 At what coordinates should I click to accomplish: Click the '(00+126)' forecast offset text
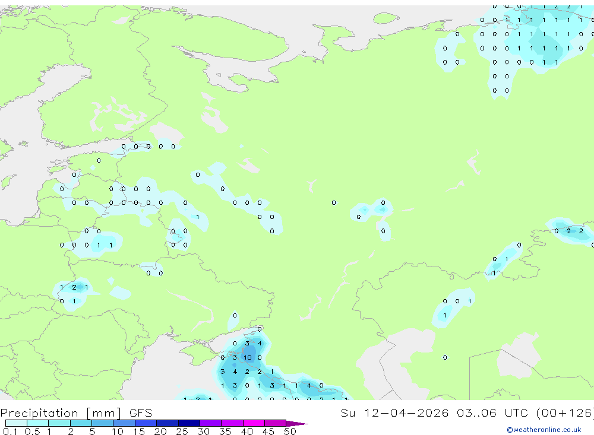coord(565,412)
